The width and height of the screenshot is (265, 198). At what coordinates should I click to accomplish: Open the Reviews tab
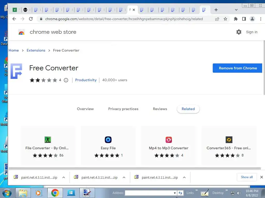160,109
